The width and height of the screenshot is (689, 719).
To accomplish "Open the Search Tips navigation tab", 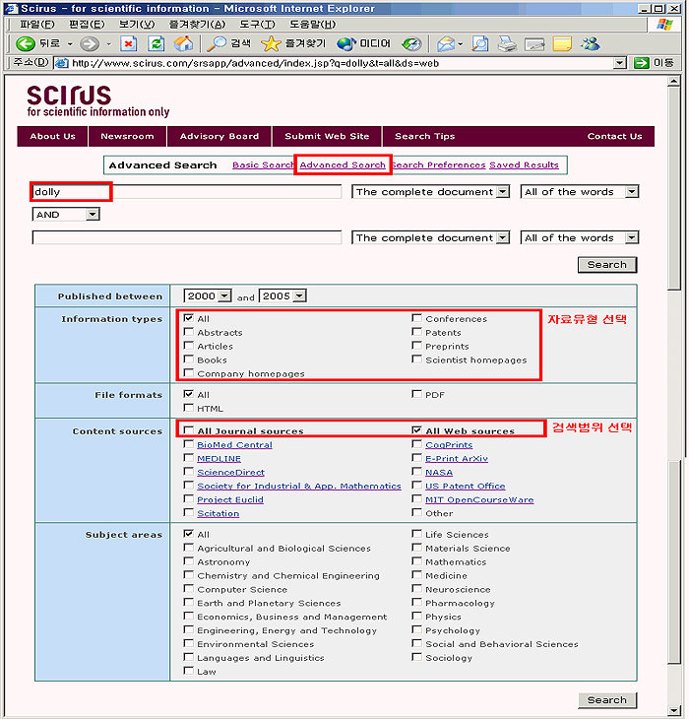I will [424, 137].
